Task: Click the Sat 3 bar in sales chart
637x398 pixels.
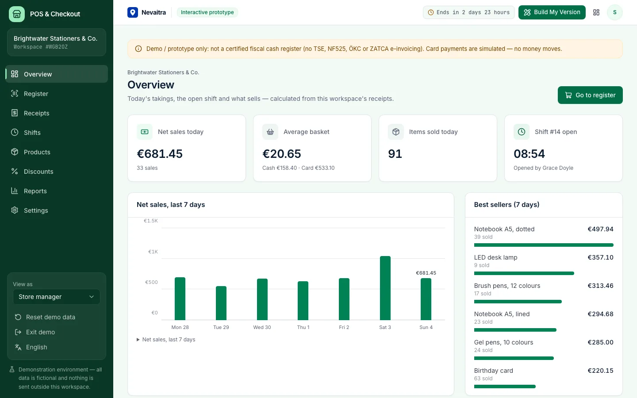Action: [x=385, y=288]
